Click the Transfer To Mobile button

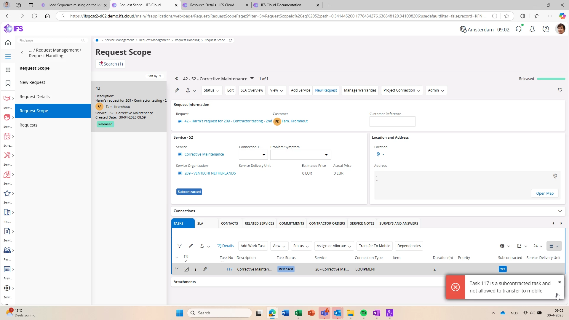tap(375, 246)
